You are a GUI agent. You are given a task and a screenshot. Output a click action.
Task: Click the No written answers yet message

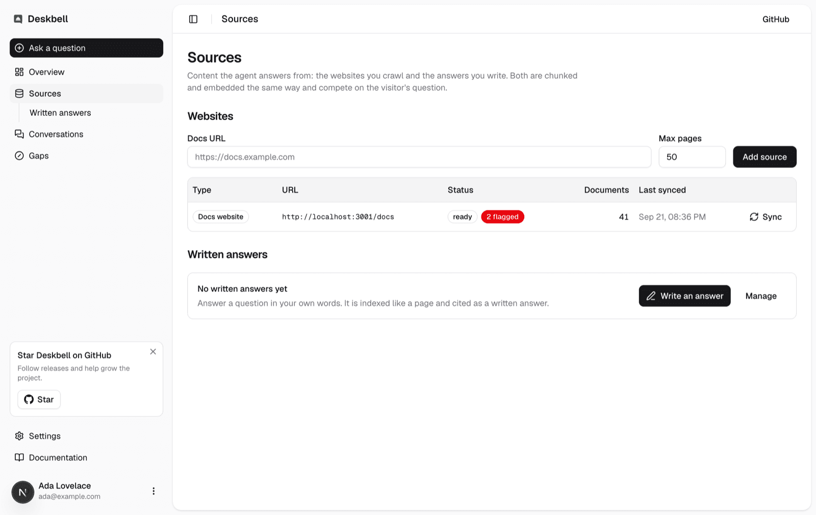click(242, 289)
